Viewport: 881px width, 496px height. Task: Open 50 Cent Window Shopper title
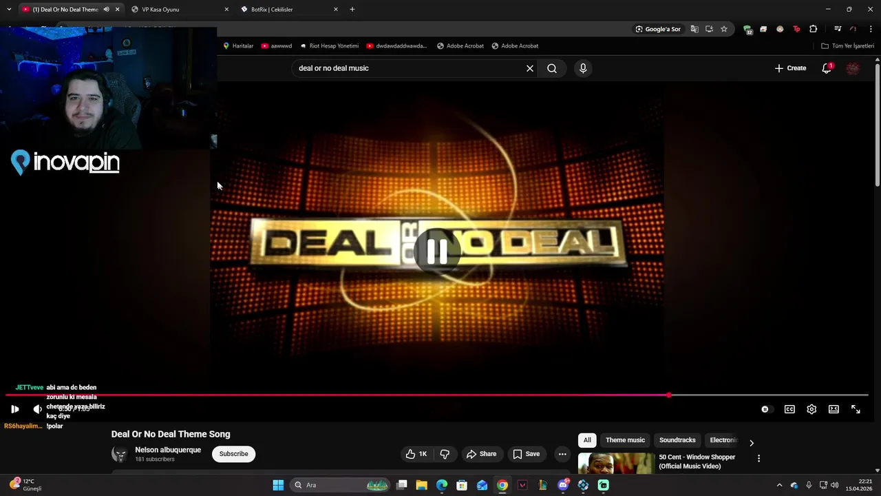(x=697, y=462)
